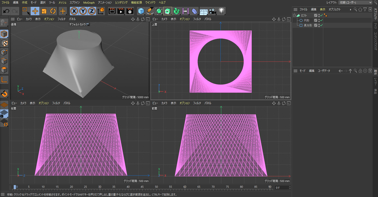
Task: Enable the Snap magnet icon
Action: 4,94
